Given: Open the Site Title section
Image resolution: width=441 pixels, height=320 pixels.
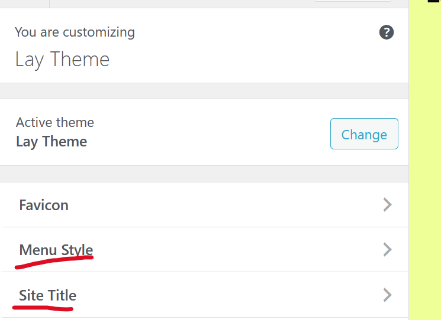Looking at the screenshot, I should click(x=48, y=295).
